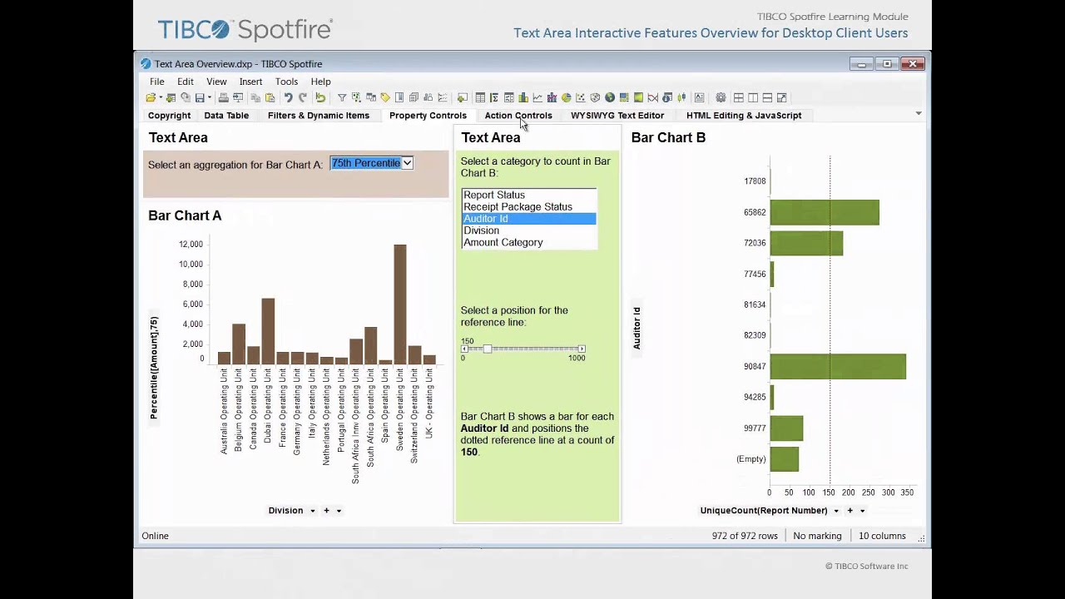Click the 65862 bar in Bar Chart B
Image resolution: width=1065 pixels, height=599 pixels.
click(x=825, y=212)
